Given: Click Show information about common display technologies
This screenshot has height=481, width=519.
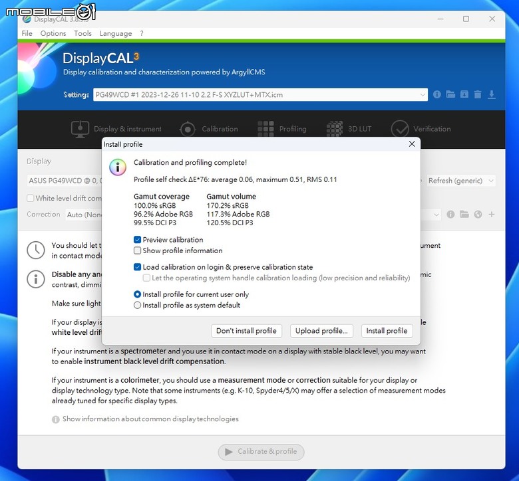Looking at the screenshot, I should pos(150,419).
